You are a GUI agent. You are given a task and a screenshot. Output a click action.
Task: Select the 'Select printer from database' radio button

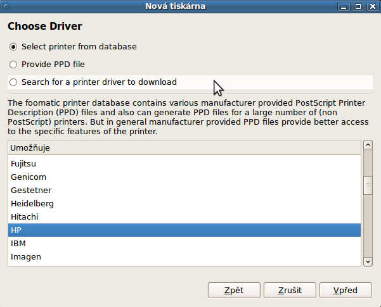[13, 47]
